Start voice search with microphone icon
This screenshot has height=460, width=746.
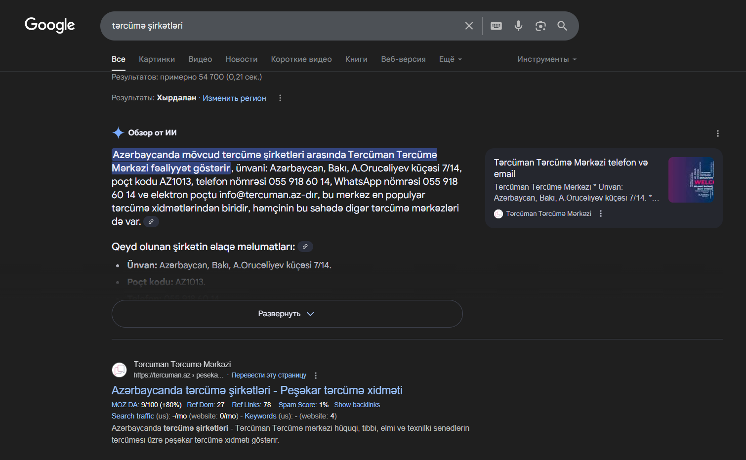[518, 26]
